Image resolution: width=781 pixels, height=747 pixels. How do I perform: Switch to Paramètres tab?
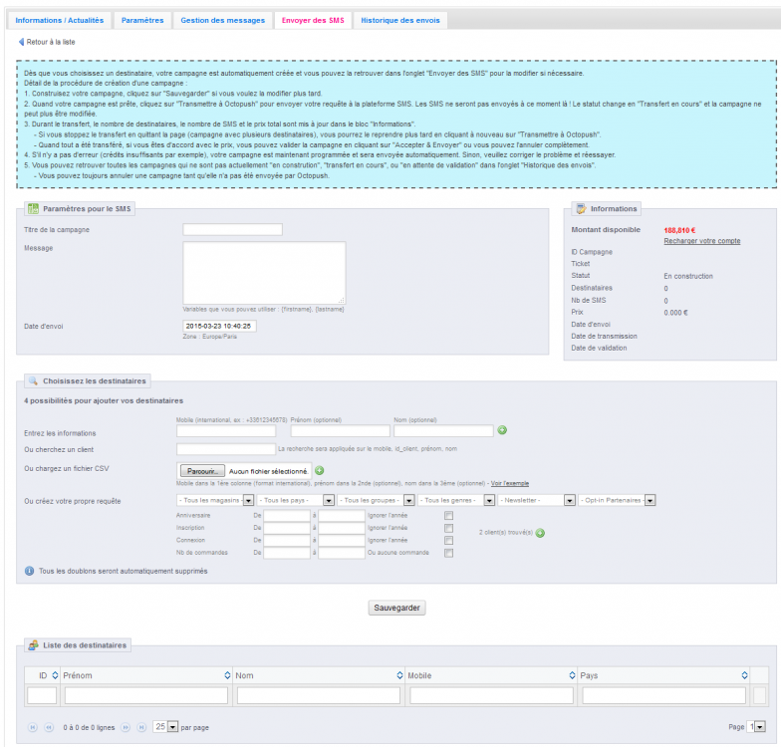(142, 20)
